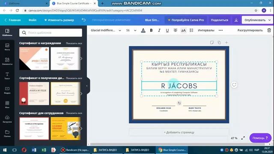This screenshot has height=154, width=274.
Task: Add notes to the page icon
Action: click(x=212, y=42)
